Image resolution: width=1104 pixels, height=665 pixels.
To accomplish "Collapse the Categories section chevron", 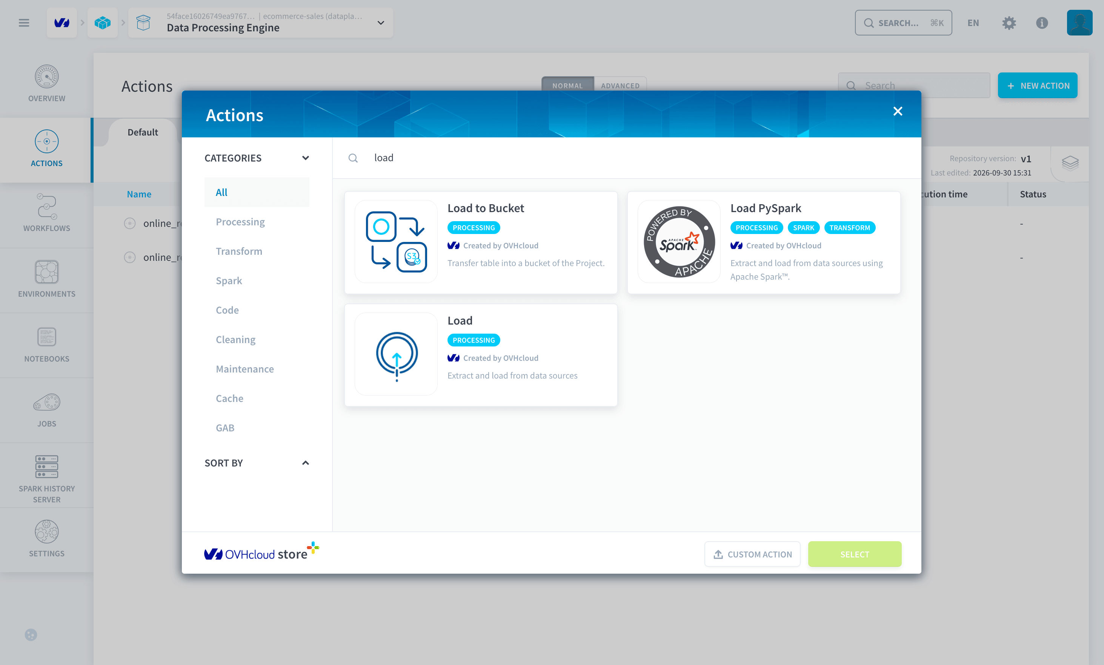I will pos(306,158).
